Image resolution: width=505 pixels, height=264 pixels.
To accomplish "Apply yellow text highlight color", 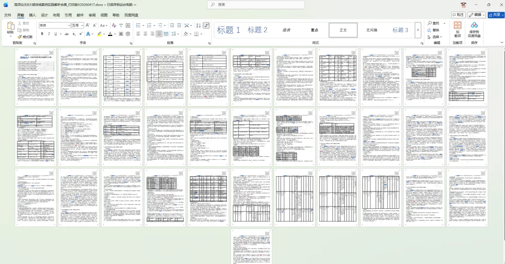I will tap(100, 34).
